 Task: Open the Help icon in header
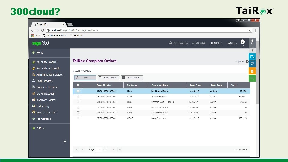(x=243, y=43)
